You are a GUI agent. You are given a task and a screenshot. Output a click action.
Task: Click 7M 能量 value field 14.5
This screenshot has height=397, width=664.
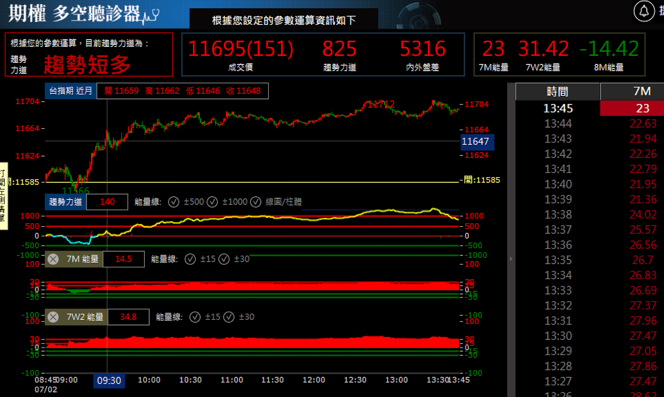[x=123, y=259]
